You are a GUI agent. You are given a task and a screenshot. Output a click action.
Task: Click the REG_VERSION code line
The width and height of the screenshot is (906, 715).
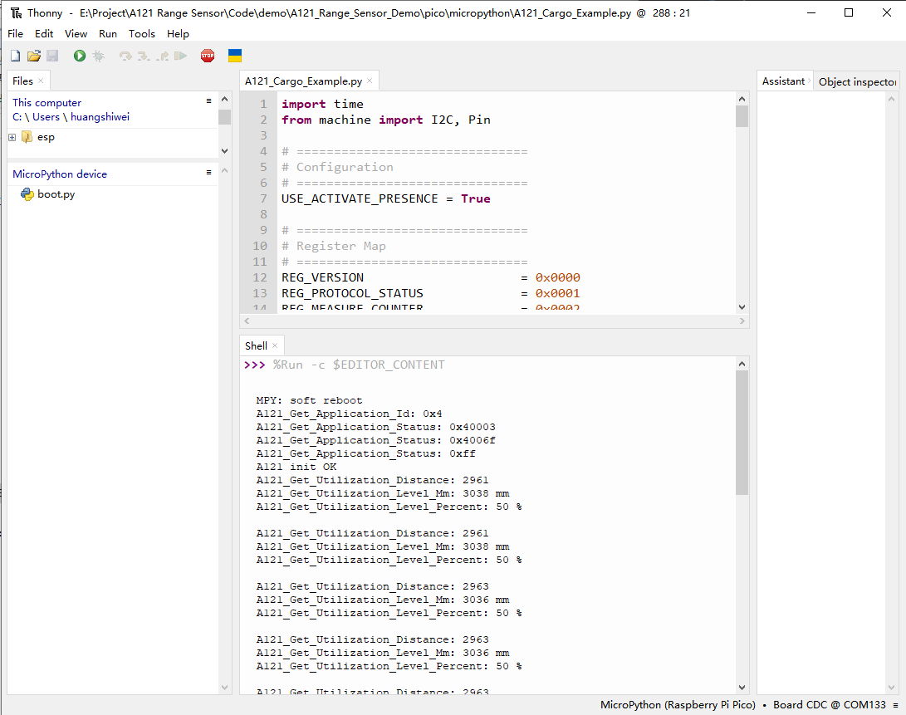430,277
